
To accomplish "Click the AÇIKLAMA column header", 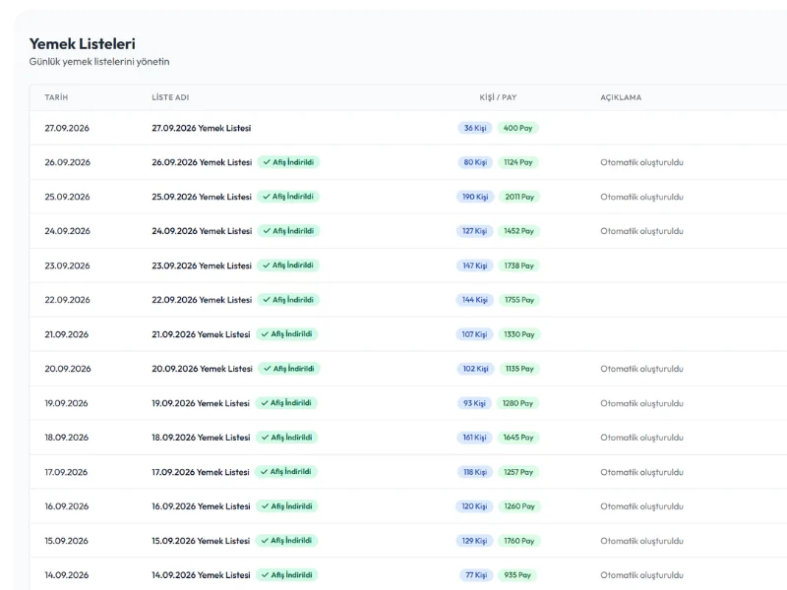I will (621, 97).
